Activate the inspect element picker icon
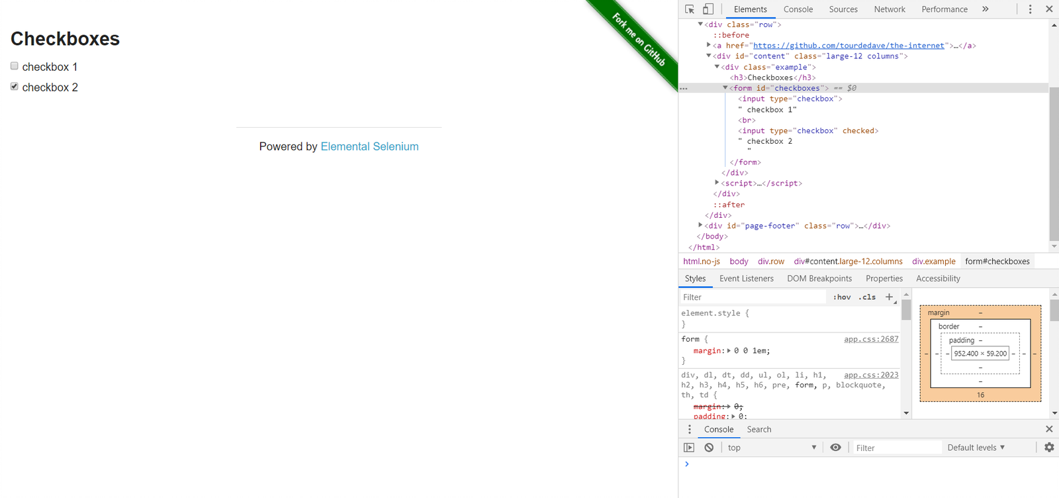This screenshot has height=498, width=1059. click(x=690, y=9)
